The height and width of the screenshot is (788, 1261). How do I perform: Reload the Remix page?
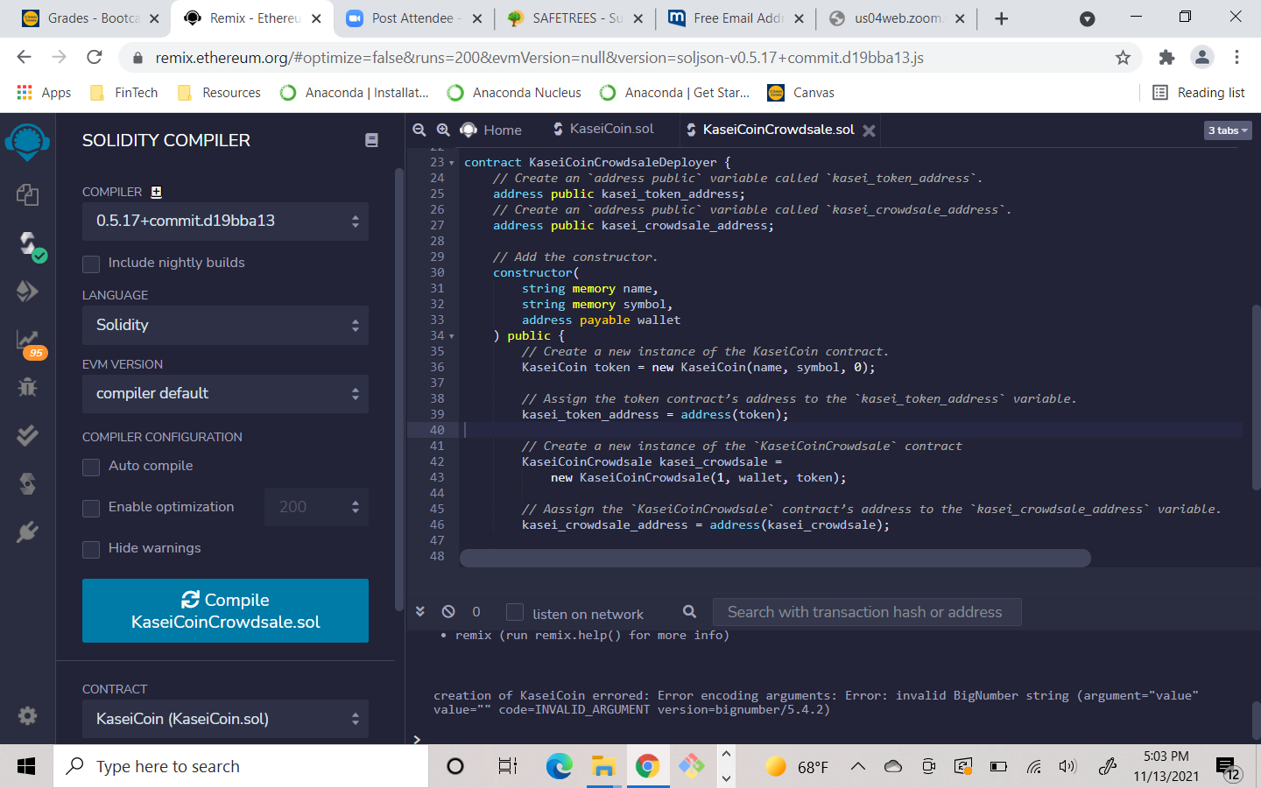(95, 58)
